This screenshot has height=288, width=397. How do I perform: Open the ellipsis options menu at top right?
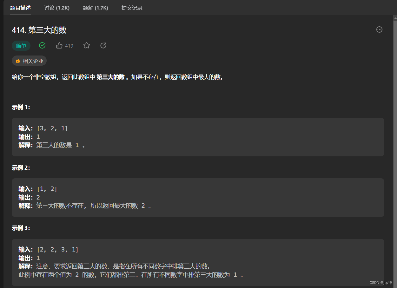click(x=379, y=29)
